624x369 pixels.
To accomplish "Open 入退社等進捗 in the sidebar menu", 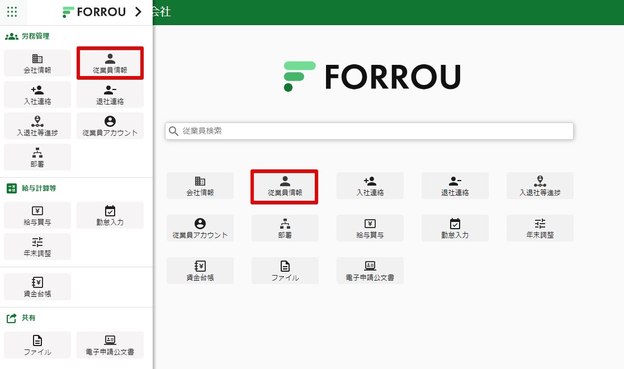I will (37, 126).
